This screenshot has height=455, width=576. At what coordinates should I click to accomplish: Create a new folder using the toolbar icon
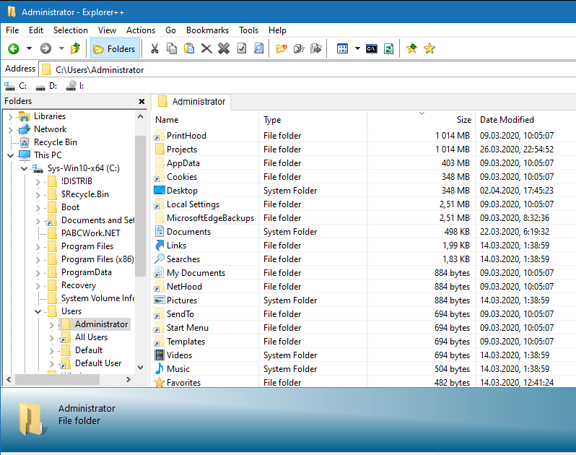pyautogui.click(x=282, y=48)
